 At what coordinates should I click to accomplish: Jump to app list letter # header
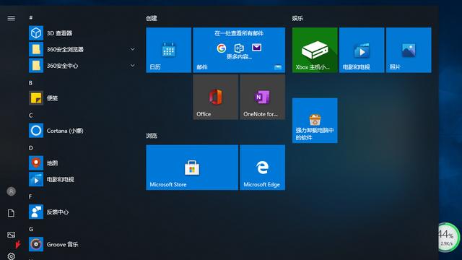tap(30, 17)
